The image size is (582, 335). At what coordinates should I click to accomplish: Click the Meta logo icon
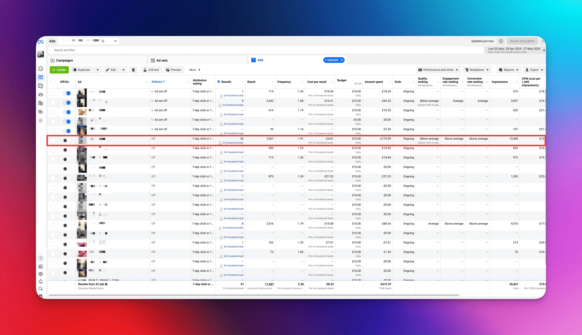[x=41, y=42]
